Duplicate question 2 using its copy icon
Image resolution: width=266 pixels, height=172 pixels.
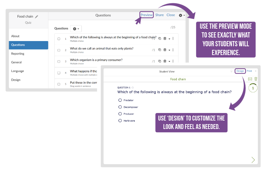pos(160,50)
